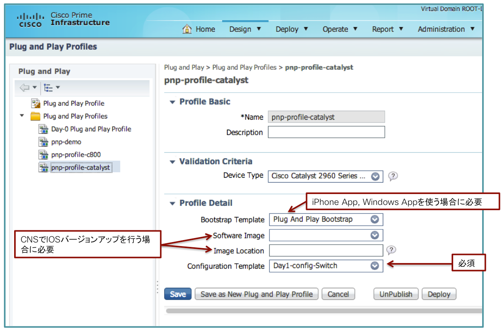The width and height of the screenshot is (504, 330).
Task: Click the Description input field
Action: (x=326, y=132)
